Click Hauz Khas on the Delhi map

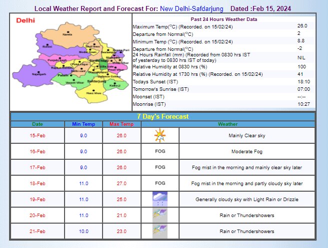pos(92,93)
